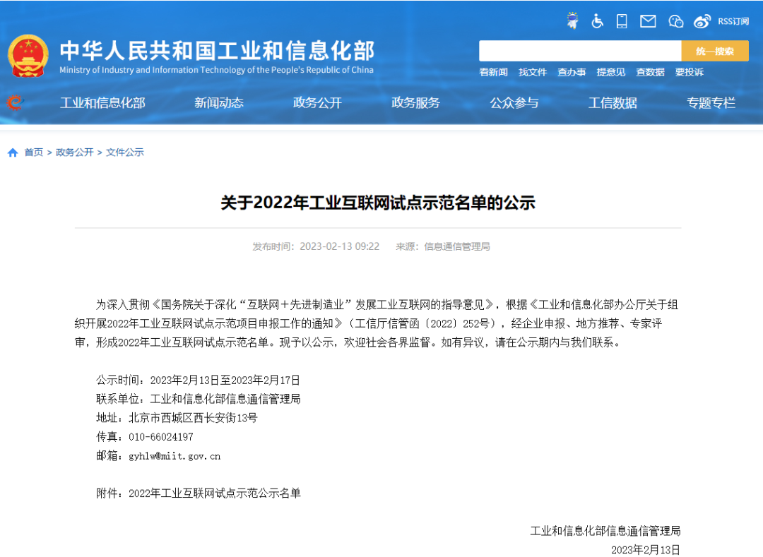The width and height of the screenshot is (763, 557).
Task: Open the WeChat icon
Action: [675, 21]
